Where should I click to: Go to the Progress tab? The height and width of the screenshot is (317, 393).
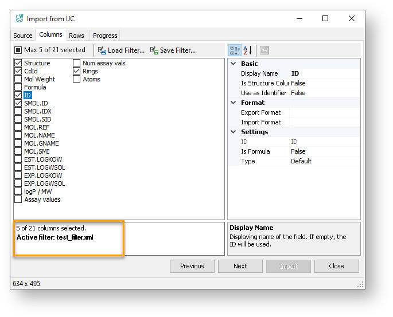105,36
